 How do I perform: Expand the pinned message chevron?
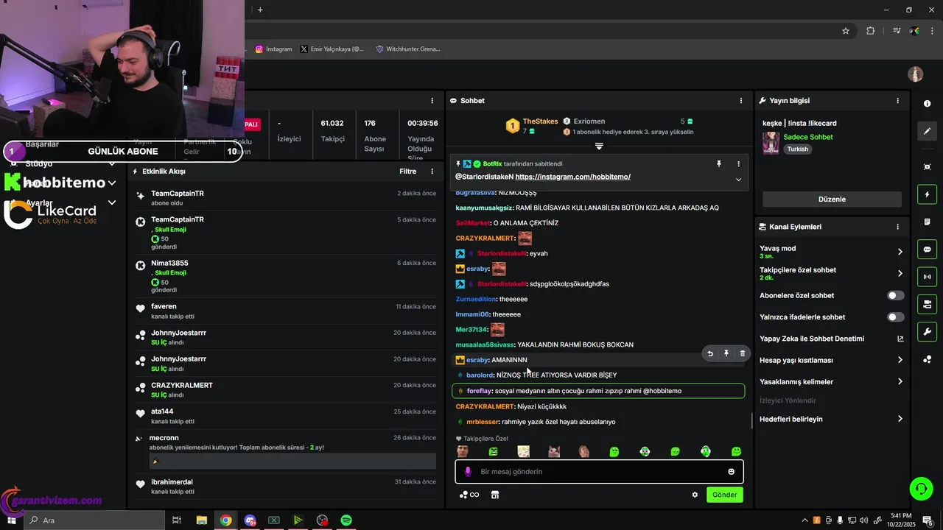tap(738, 180)
